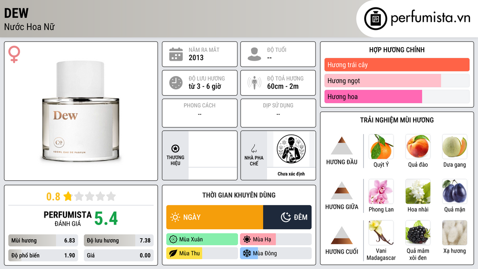Click the sun icon in Ngày bar

point(176,217)
